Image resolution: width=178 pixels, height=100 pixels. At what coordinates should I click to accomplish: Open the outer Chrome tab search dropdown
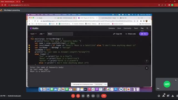click(x=166, y=1)
